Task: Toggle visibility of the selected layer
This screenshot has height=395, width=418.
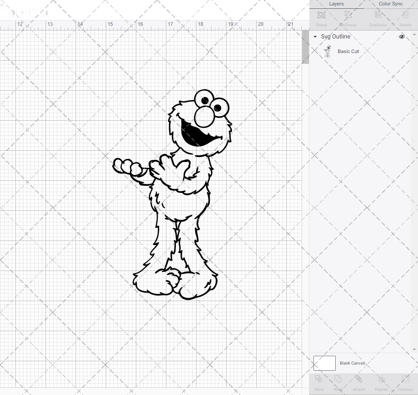Action: point(401,36)
